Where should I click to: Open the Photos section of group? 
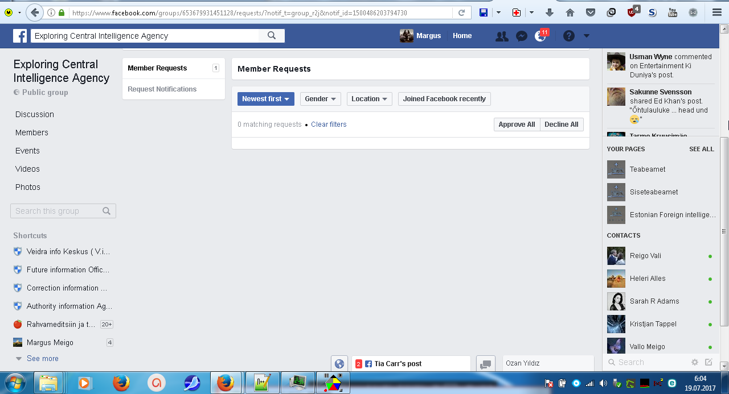click(x=28, y=187)
